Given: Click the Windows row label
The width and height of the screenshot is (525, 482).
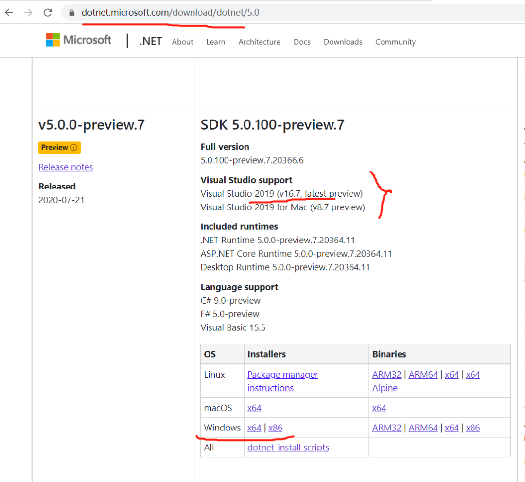Looking at the screenshot, I should [x=222, y=428].
